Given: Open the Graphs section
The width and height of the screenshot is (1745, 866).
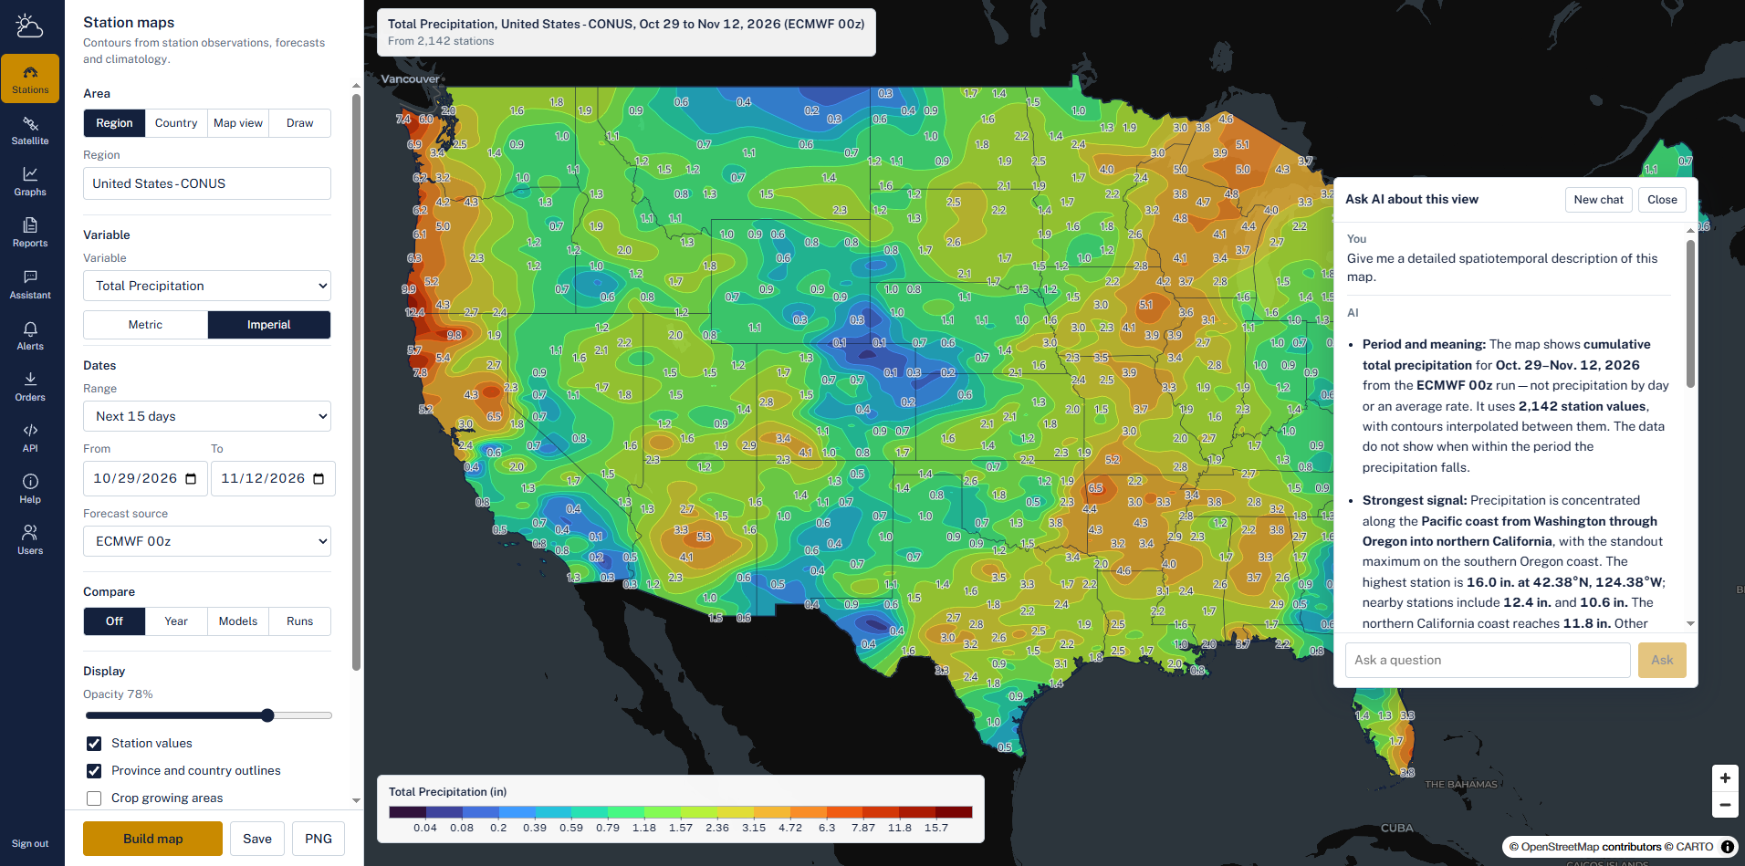Looking at the screenshot, I should pos(30,182).
